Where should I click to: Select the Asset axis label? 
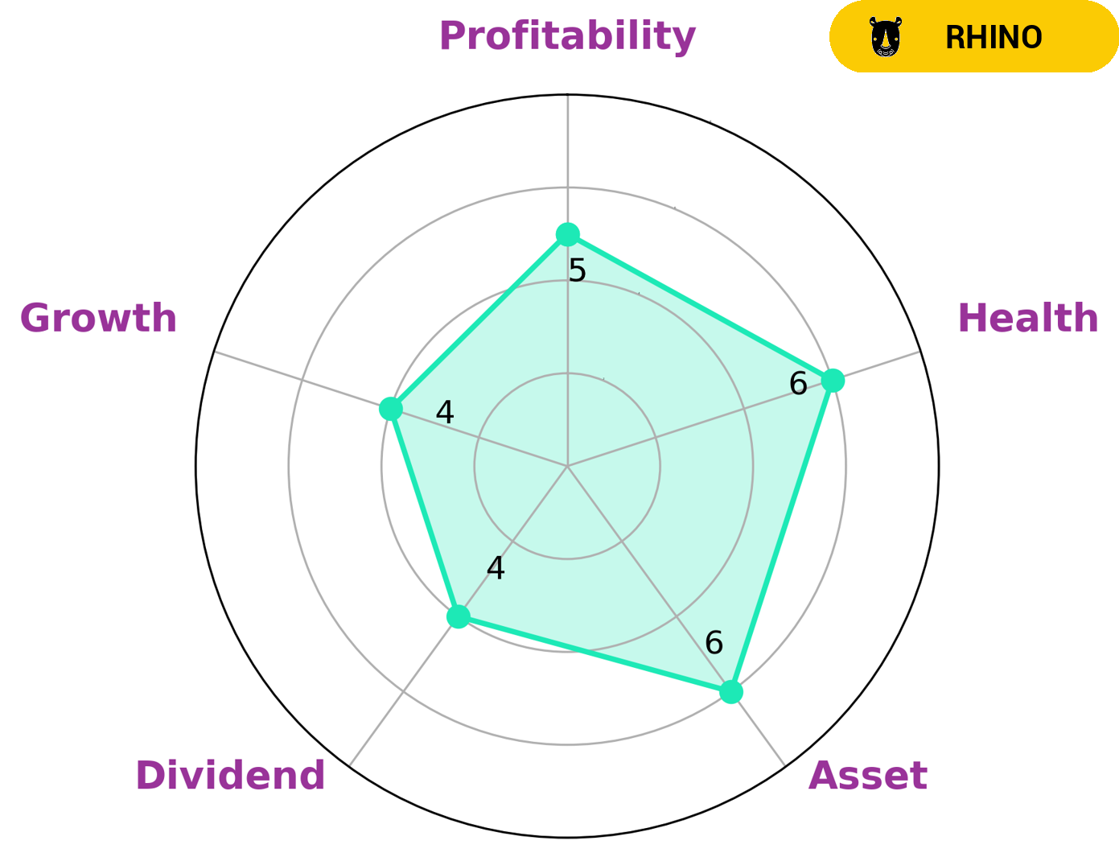(x=867, y=777)
